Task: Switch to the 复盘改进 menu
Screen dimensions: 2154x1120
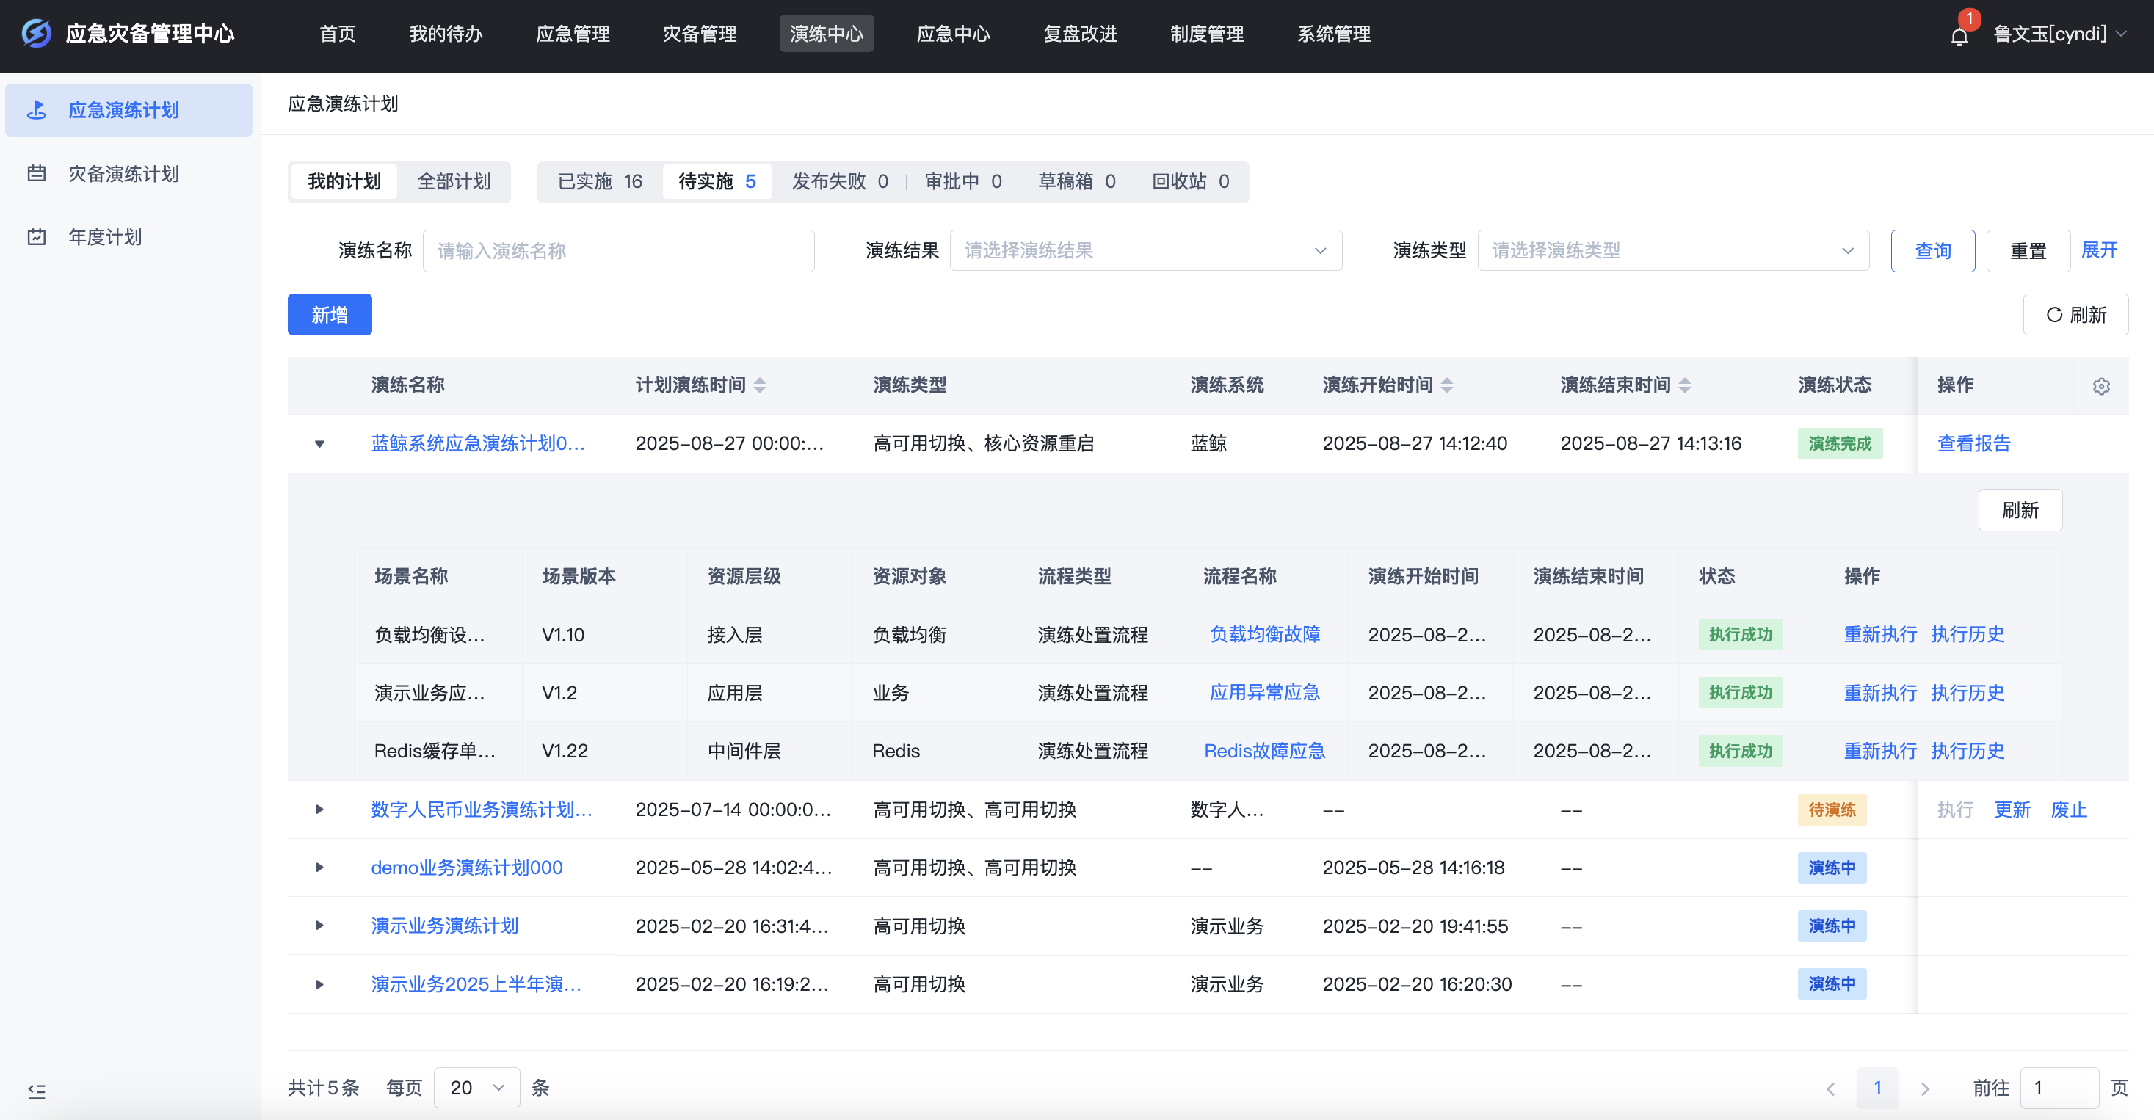Action: [x=1079, y=34]
